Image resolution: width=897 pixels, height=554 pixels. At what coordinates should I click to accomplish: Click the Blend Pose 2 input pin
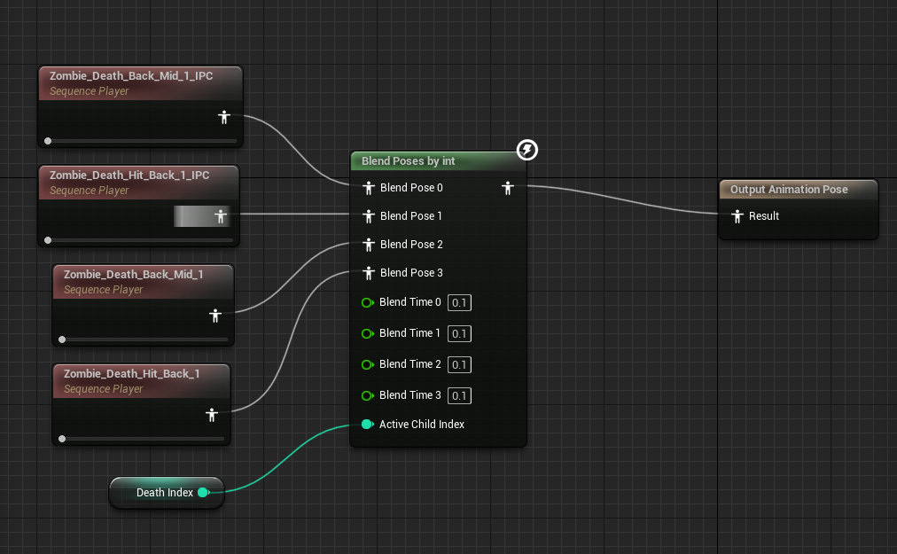(x=370, y=245)
